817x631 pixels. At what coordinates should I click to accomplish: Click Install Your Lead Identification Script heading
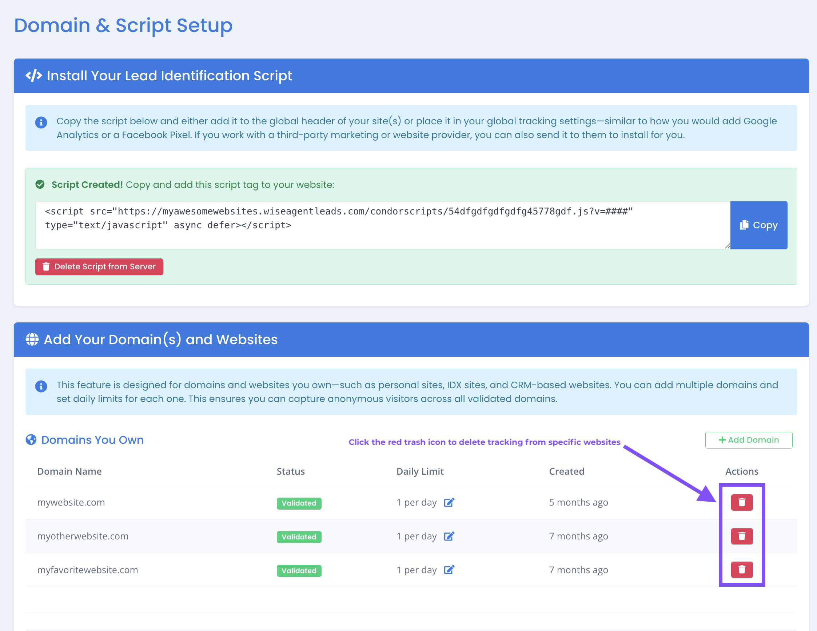click(170, 76)
